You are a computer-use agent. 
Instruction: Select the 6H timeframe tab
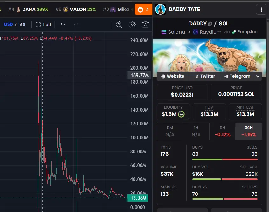[x=222, y=131]
